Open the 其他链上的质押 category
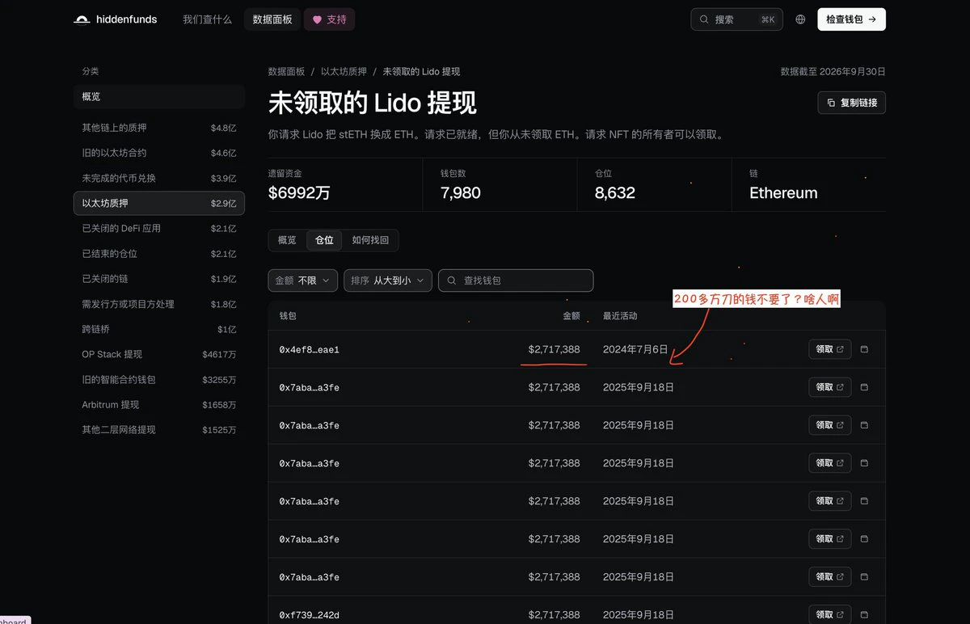Viewport: 970px width, 624px height. [158, 128]
